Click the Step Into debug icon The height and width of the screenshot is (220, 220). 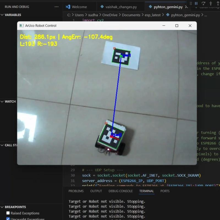pos(211,3)
